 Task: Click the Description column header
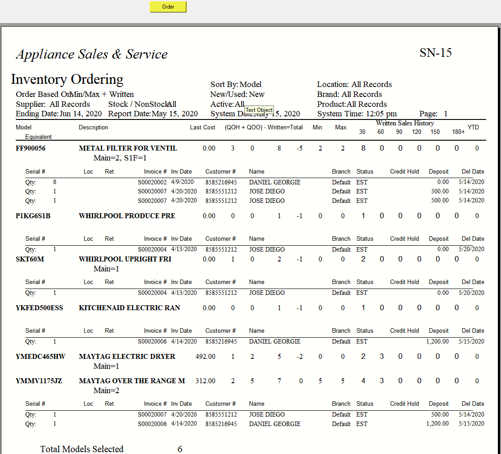pos(93,127)
